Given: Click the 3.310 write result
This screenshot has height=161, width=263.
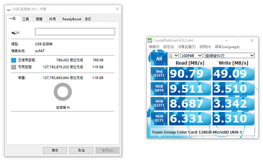Looking at the screenshot, I should coord(233,118).
